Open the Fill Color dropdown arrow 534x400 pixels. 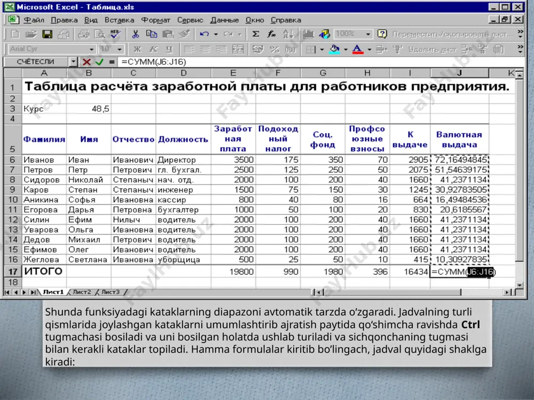tap(345, 50)
